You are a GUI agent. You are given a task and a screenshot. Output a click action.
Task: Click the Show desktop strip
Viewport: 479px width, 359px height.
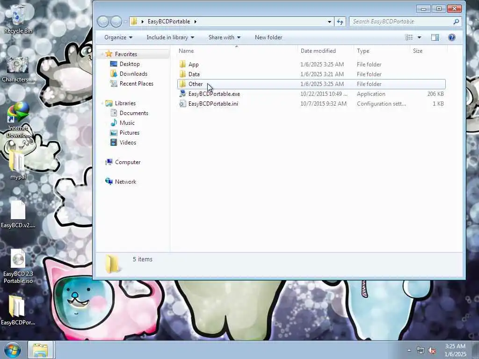(x=476, y=350)
